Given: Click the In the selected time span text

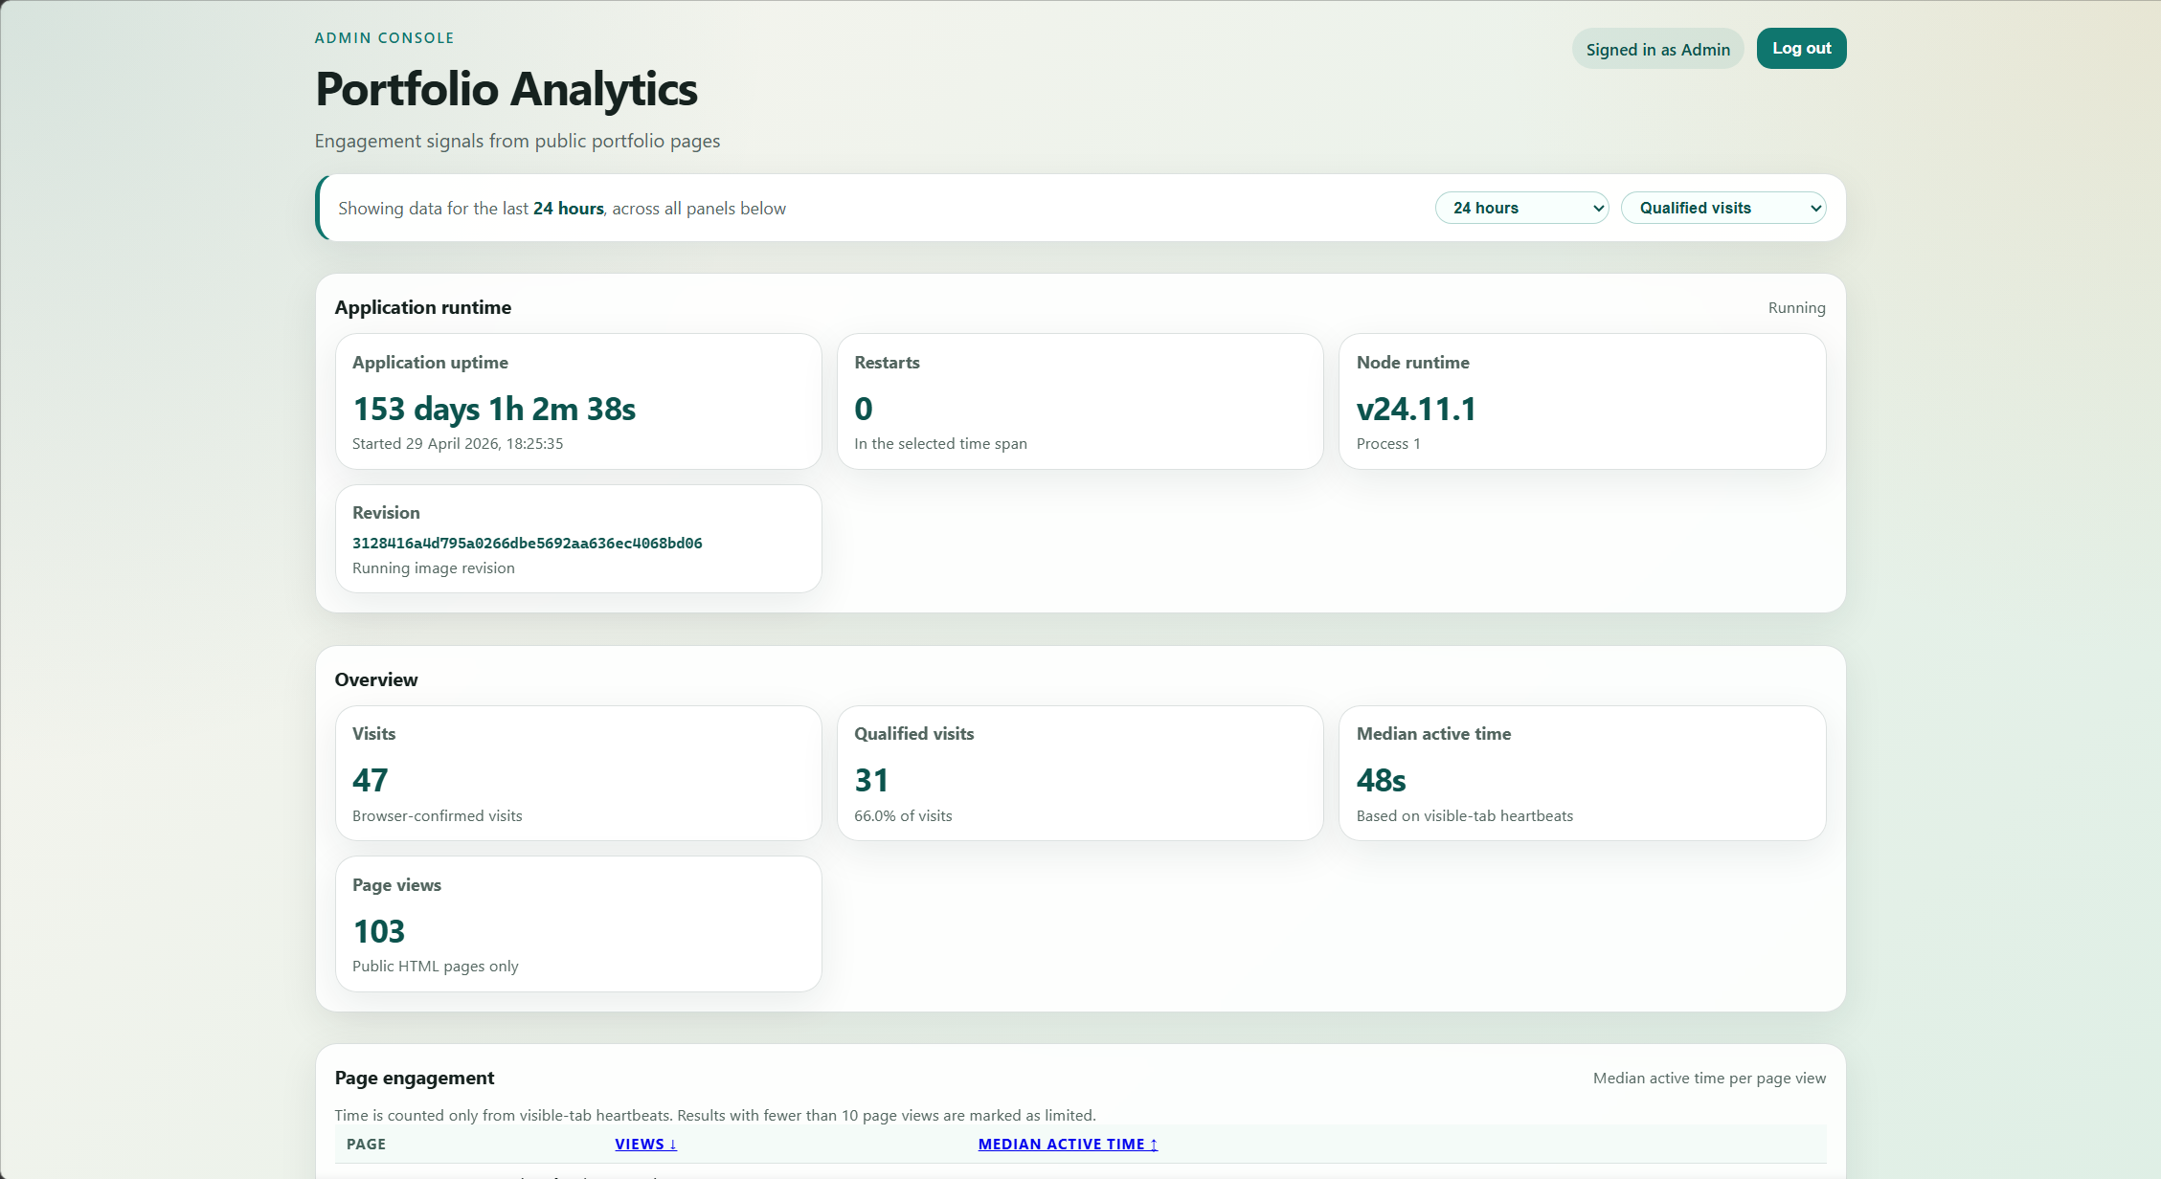Looking at the screenshot, I should pyautogui.click(x=940, y=443).
